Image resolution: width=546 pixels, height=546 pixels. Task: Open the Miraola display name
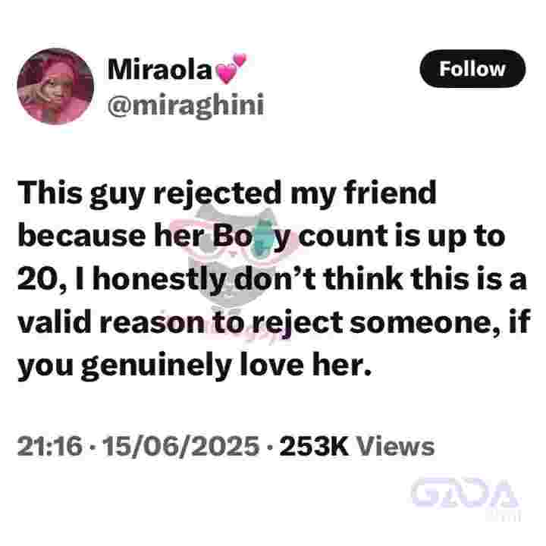click(x=160, y=69)
